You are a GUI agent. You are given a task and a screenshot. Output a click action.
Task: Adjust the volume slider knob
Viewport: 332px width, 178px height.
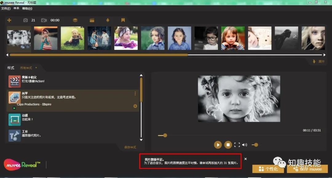pyautogui.click(x=256, y=145)
